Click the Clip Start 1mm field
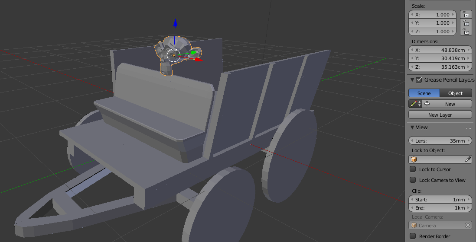Screen dimensions: 476x242 click(x=440, y=199)
